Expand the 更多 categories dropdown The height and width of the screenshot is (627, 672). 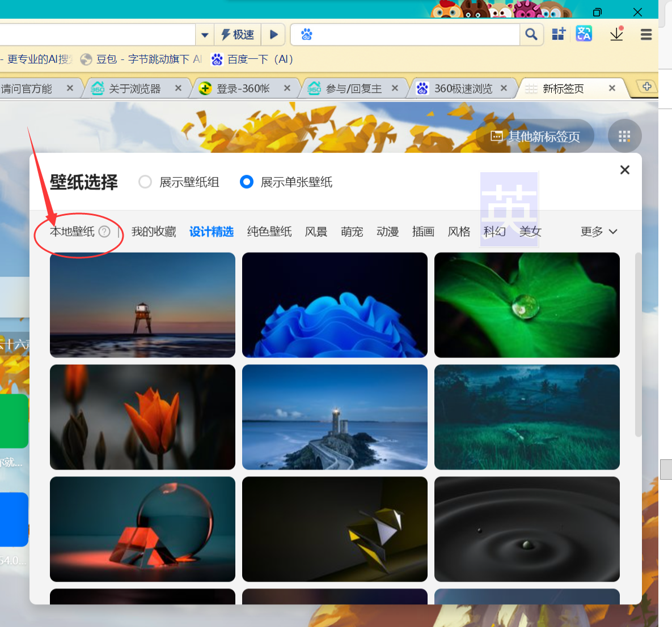[599, 232]
